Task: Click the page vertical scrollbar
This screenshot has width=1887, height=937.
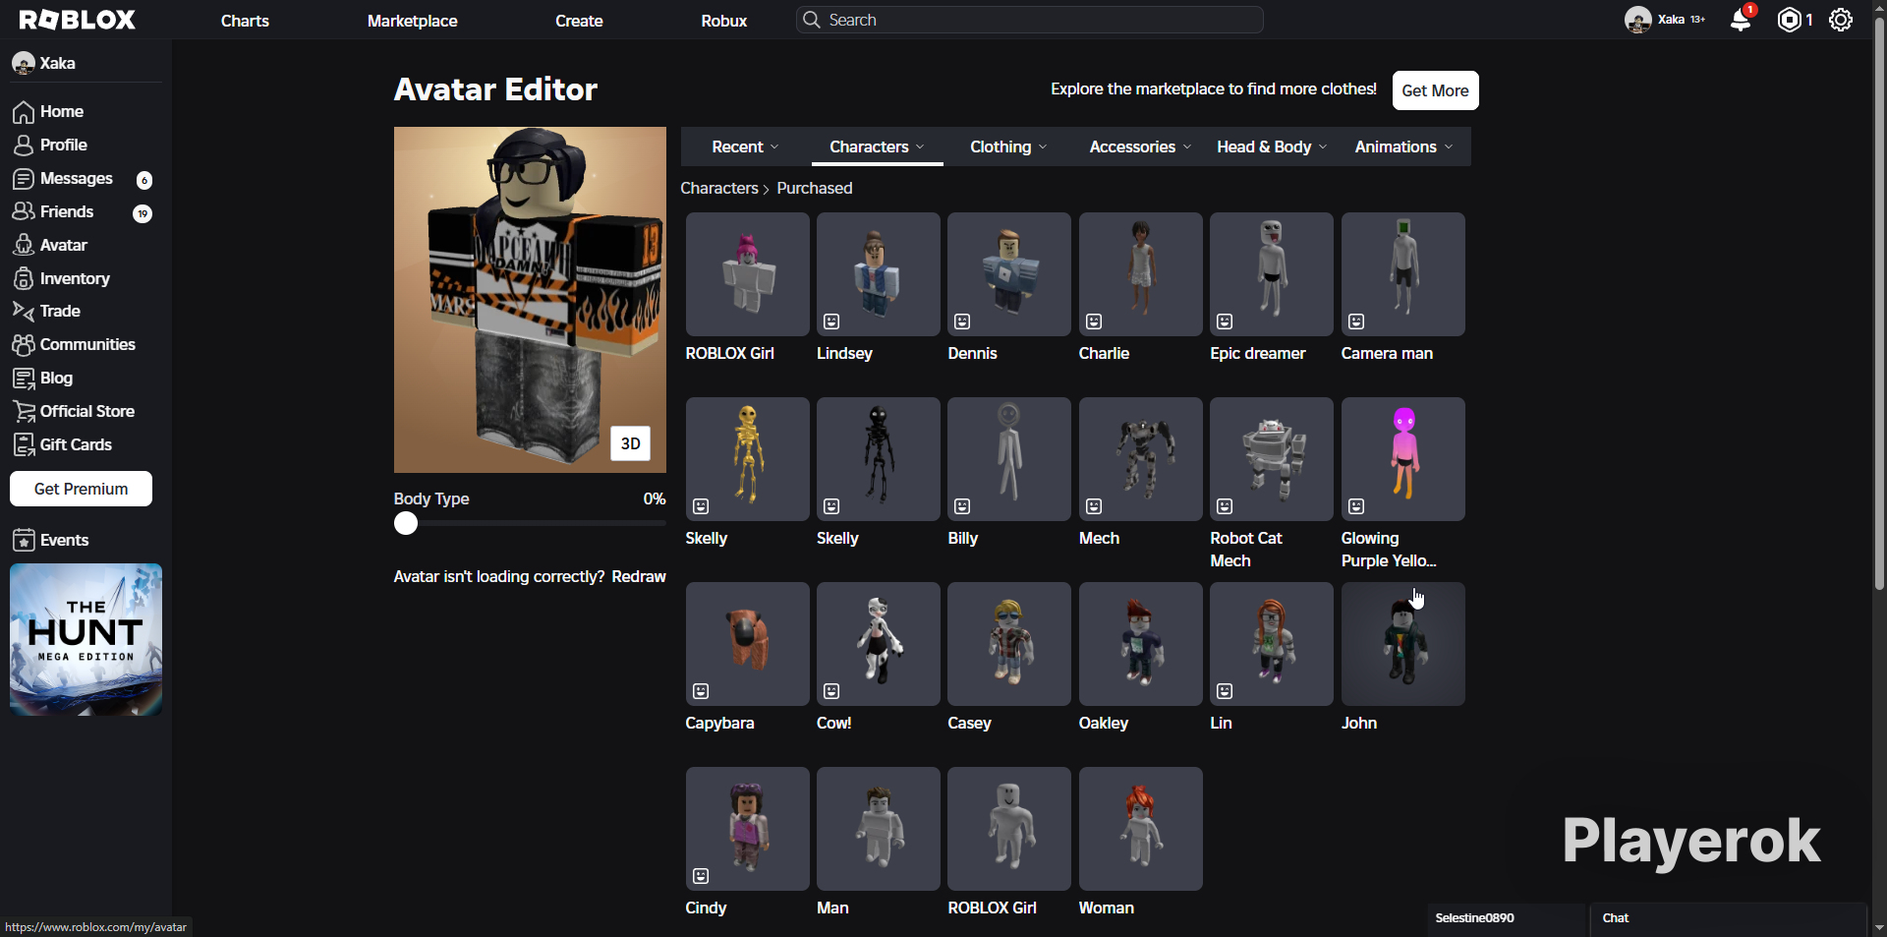Action: click(1879, 305)
